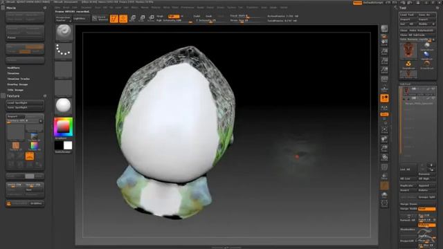Open the dotted stroke type selector
The image size is (443, 249).
coord(64,51)
